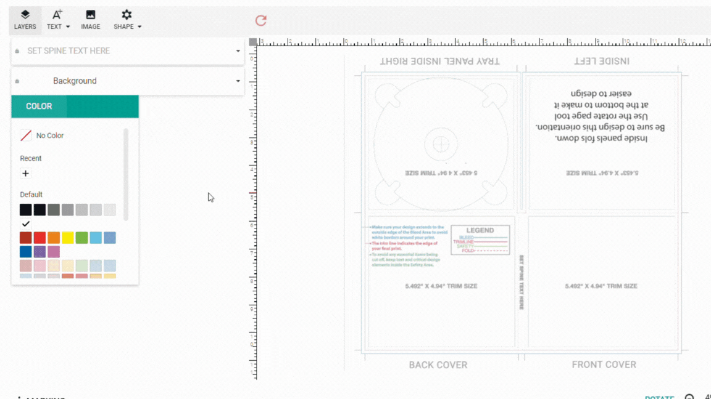Switch to the COLOR tab
This screenshot has width=711, height=399.
(x=39, y=107)
